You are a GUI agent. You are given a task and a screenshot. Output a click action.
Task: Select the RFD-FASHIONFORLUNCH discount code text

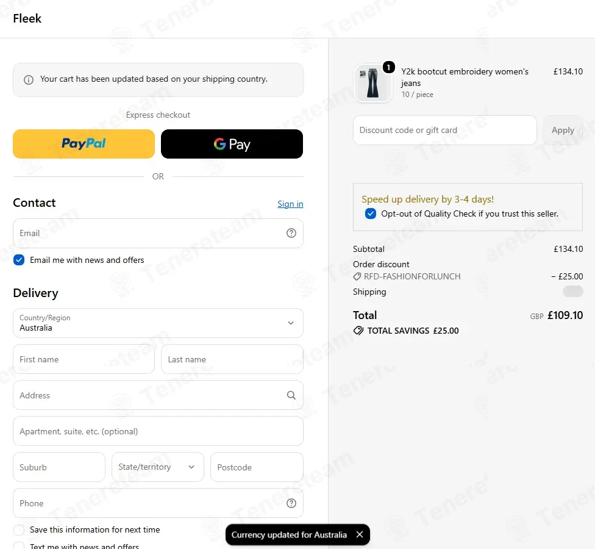click(x=412, y=277)
